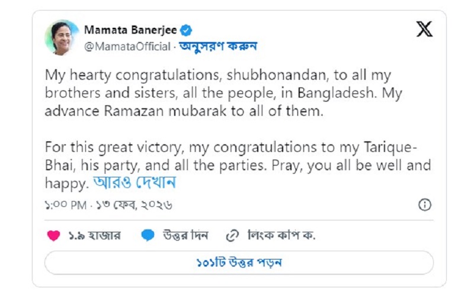Click the blue verified badge
This screenshot has width=474, height=295.
186,30
